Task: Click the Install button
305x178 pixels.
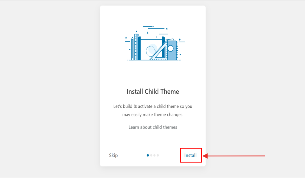Action: coord(190,155)
